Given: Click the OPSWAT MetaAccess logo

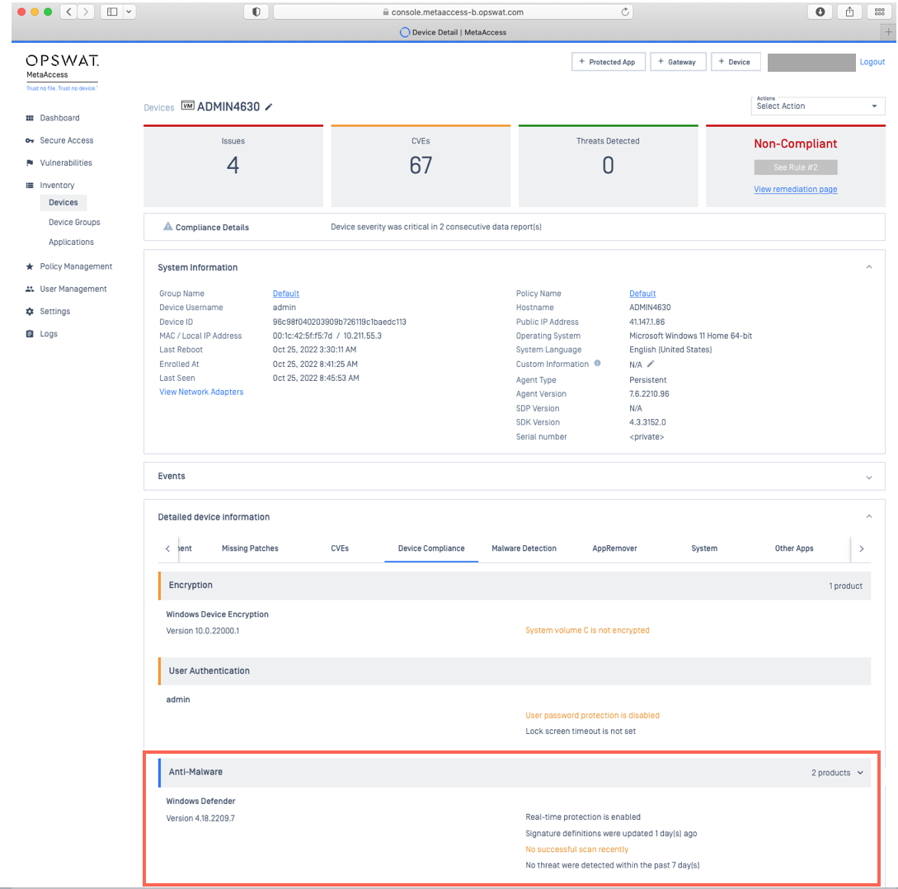Looking at the screenshot, I should [x=63, y=73].
